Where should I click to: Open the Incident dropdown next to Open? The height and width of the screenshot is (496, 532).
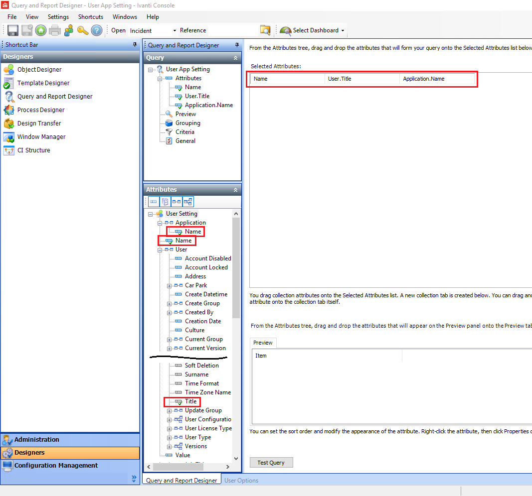(175, 31)
